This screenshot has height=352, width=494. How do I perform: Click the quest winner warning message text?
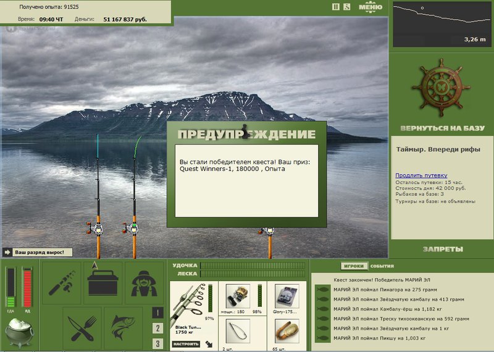[x=245, y=166]
